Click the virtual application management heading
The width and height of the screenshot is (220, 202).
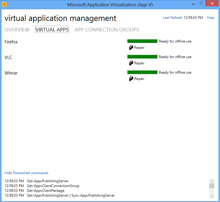(x=60, y=18)
